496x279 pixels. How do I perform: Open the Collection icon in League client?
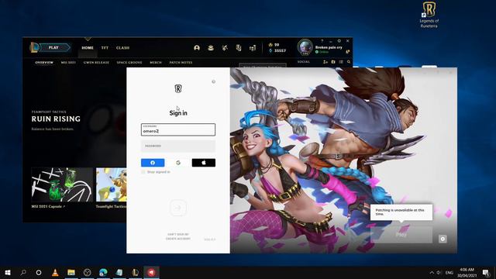(x=211, y=48)
